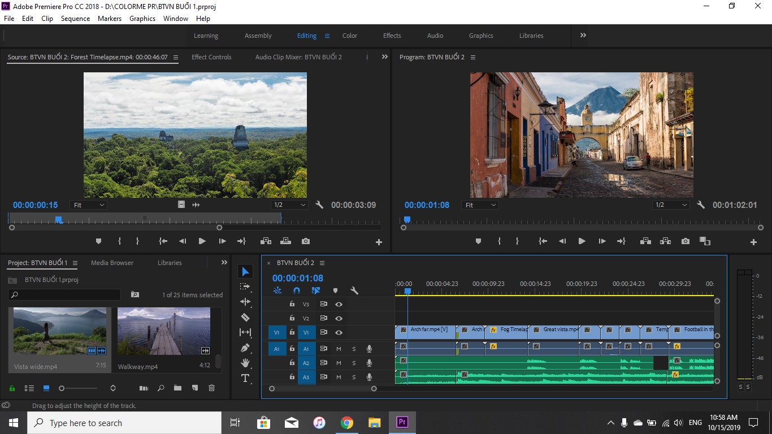This screenshot has width=772, height=434.
Task: Select the Track Select Forward tool
Action: [x=245, y=287]
